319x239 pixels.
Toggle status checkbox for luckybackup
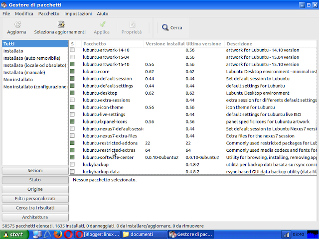point(72,164)
